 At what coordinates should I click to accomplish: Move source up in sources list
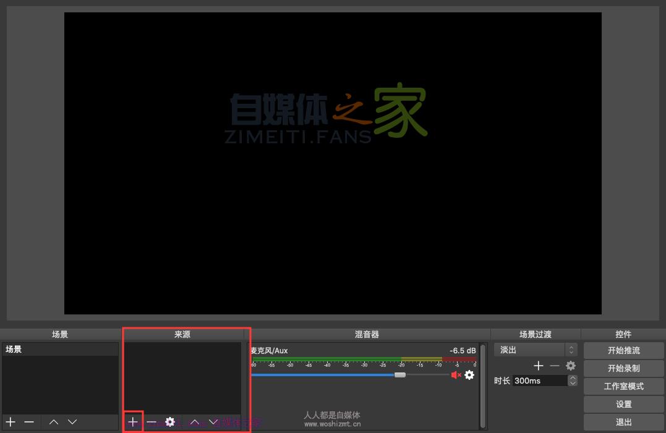pos(194,422)
